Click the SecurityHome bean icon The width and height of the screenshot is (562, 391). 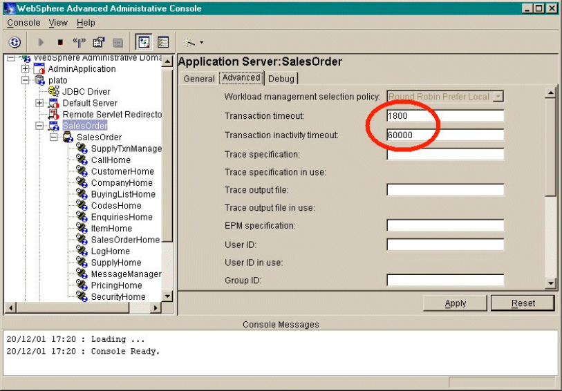pos(82,296)
